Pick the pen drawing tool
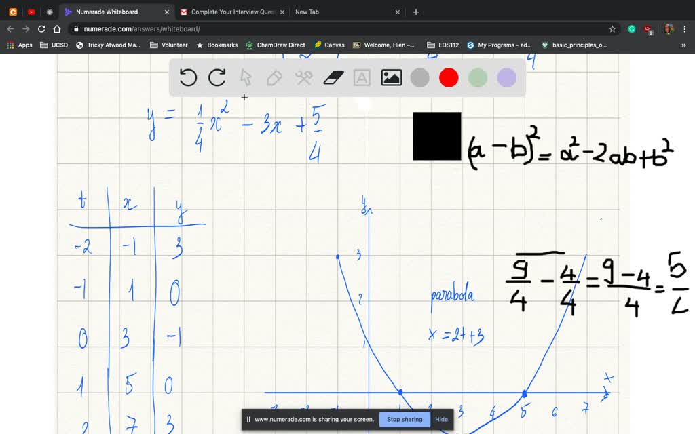 click(x=274, y=77)
